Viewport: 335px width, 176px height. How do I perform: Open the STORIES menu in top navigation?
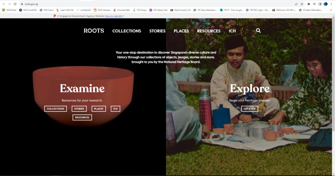[157, 31]
